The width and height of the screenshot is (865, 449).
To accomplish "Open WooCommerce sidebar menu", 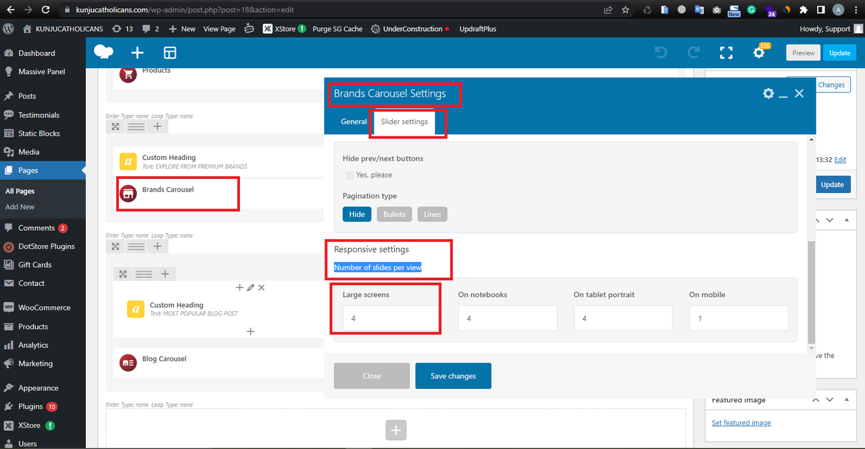I will point(43,307).
